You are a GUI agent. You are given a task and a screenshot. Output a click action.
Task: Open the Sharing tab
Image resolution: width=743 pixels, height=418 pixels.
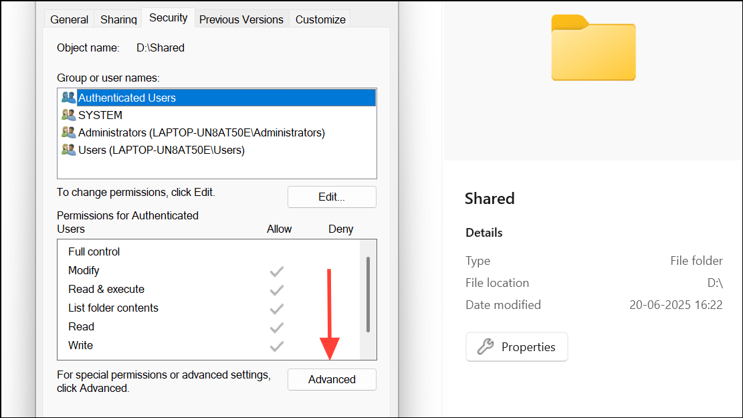pos(118,19)
